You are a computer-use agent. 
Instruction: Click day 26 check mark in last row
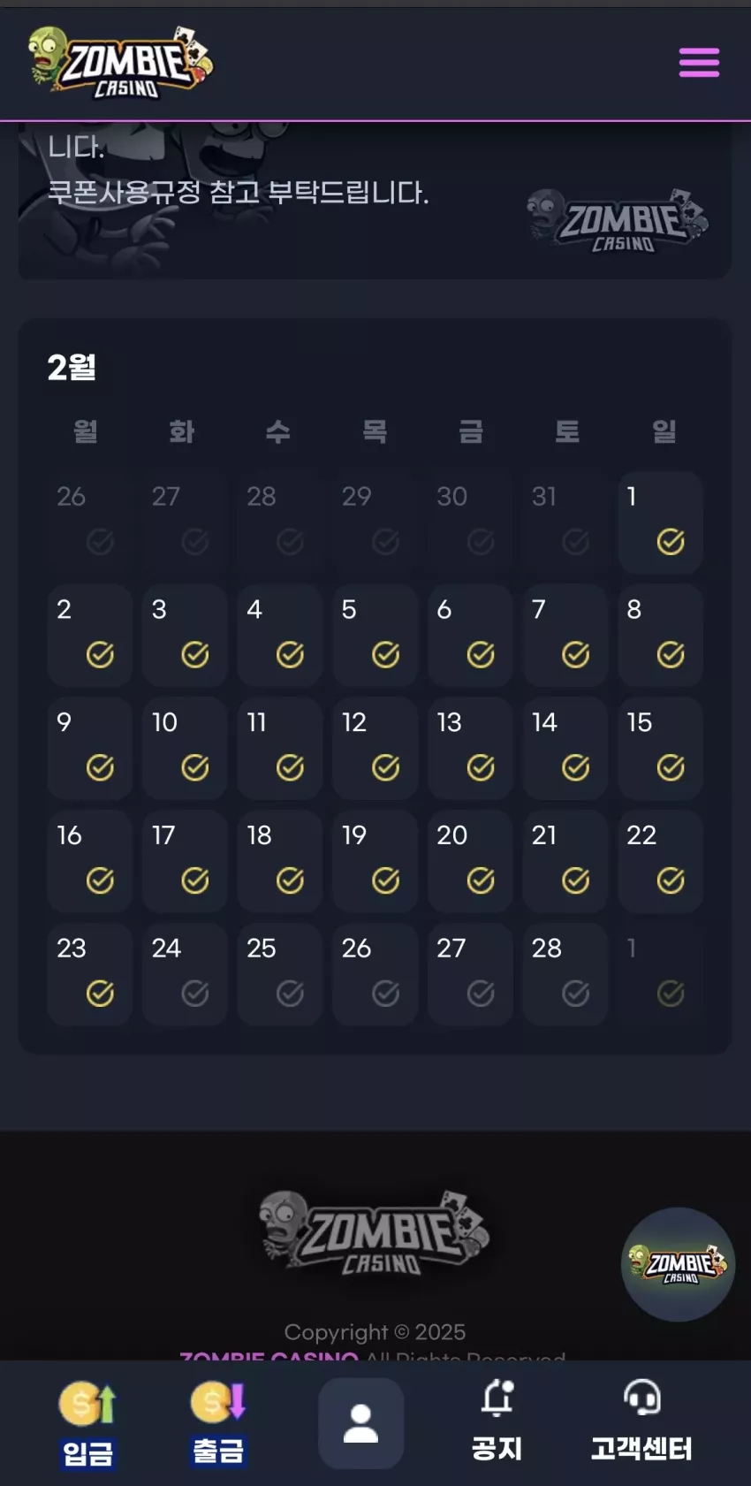[385, 994]
